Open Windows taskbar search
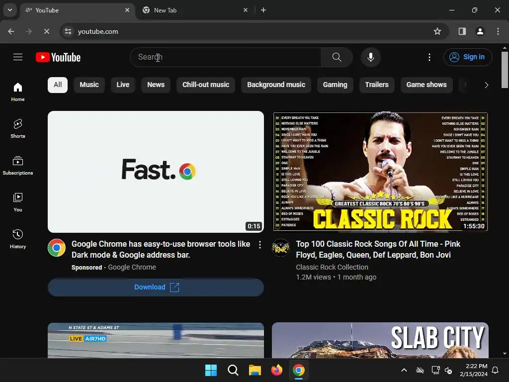Viewport: 509px width, 382px height. click(233, 370)
